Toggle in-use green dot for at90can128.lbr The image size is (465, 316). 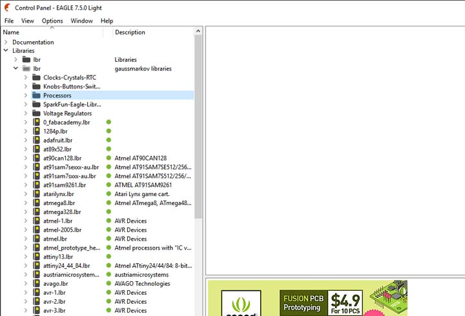109,158
